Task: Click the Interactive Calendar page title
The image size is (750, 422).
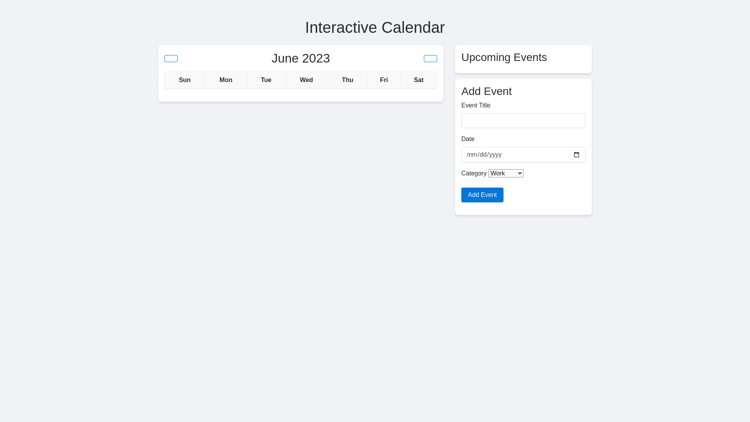Action: (375, 27)
